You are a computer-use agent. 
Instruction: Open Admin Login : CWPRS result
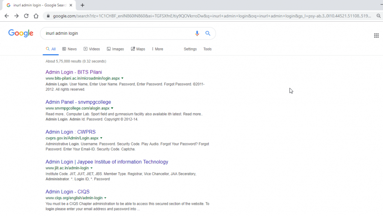(70, 132)
